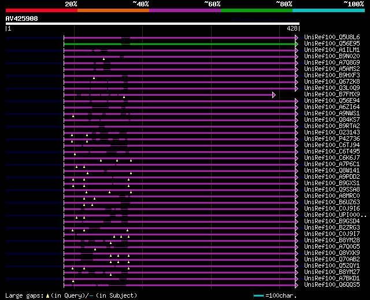Click the cyan 100char scale bar

pos(258,295)
